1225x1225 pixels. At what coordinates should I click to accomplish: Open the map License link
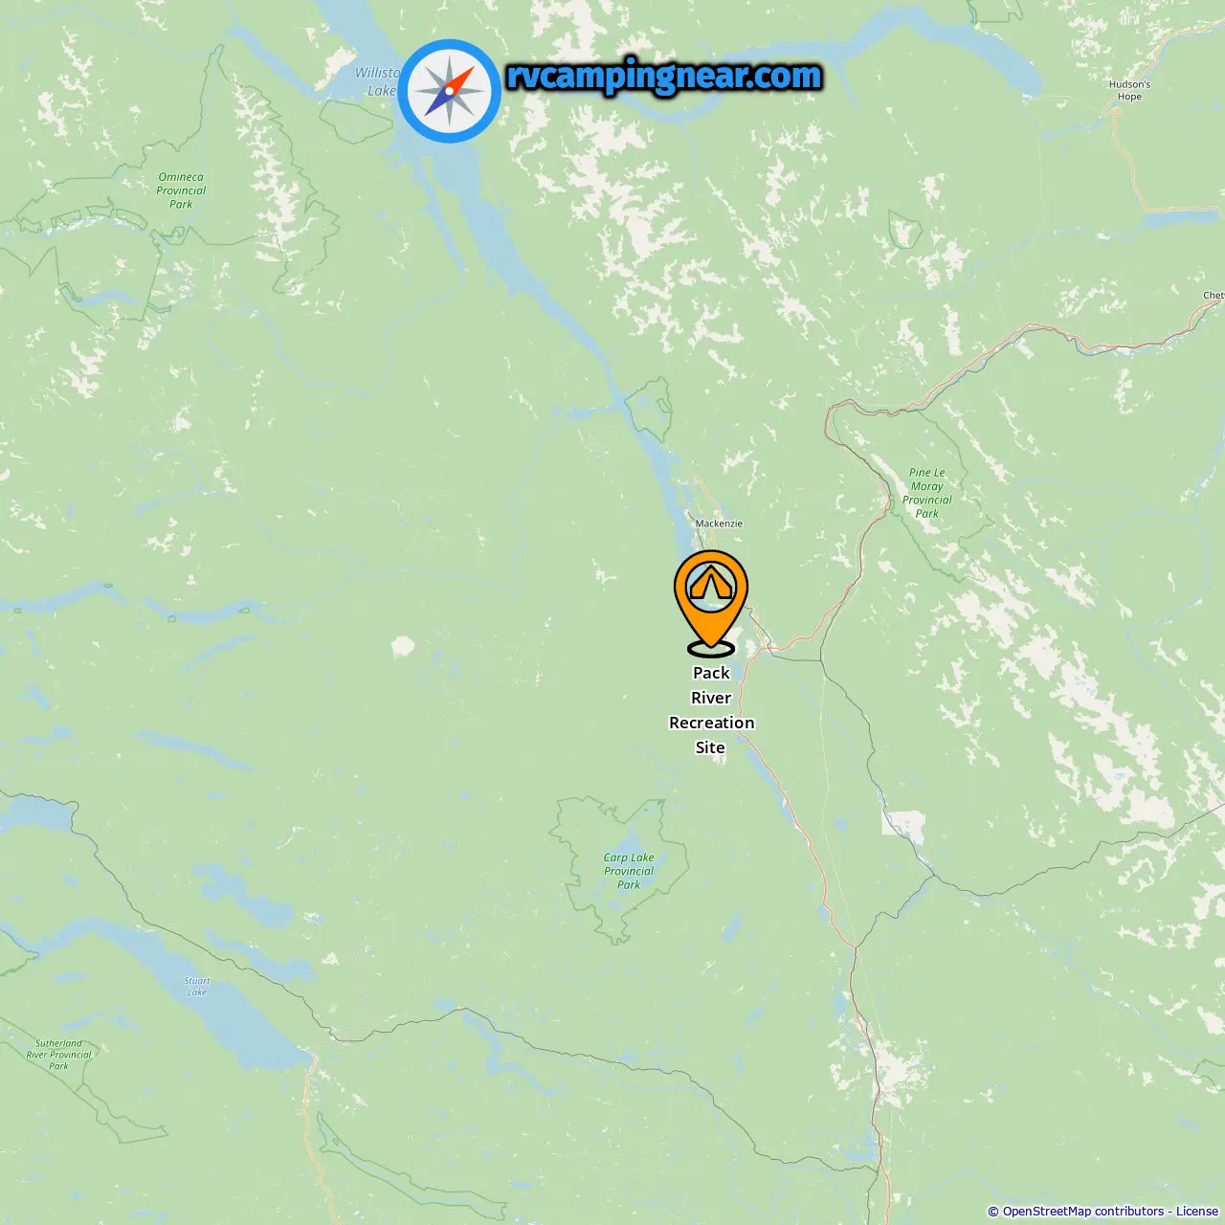point(1197,1212)
